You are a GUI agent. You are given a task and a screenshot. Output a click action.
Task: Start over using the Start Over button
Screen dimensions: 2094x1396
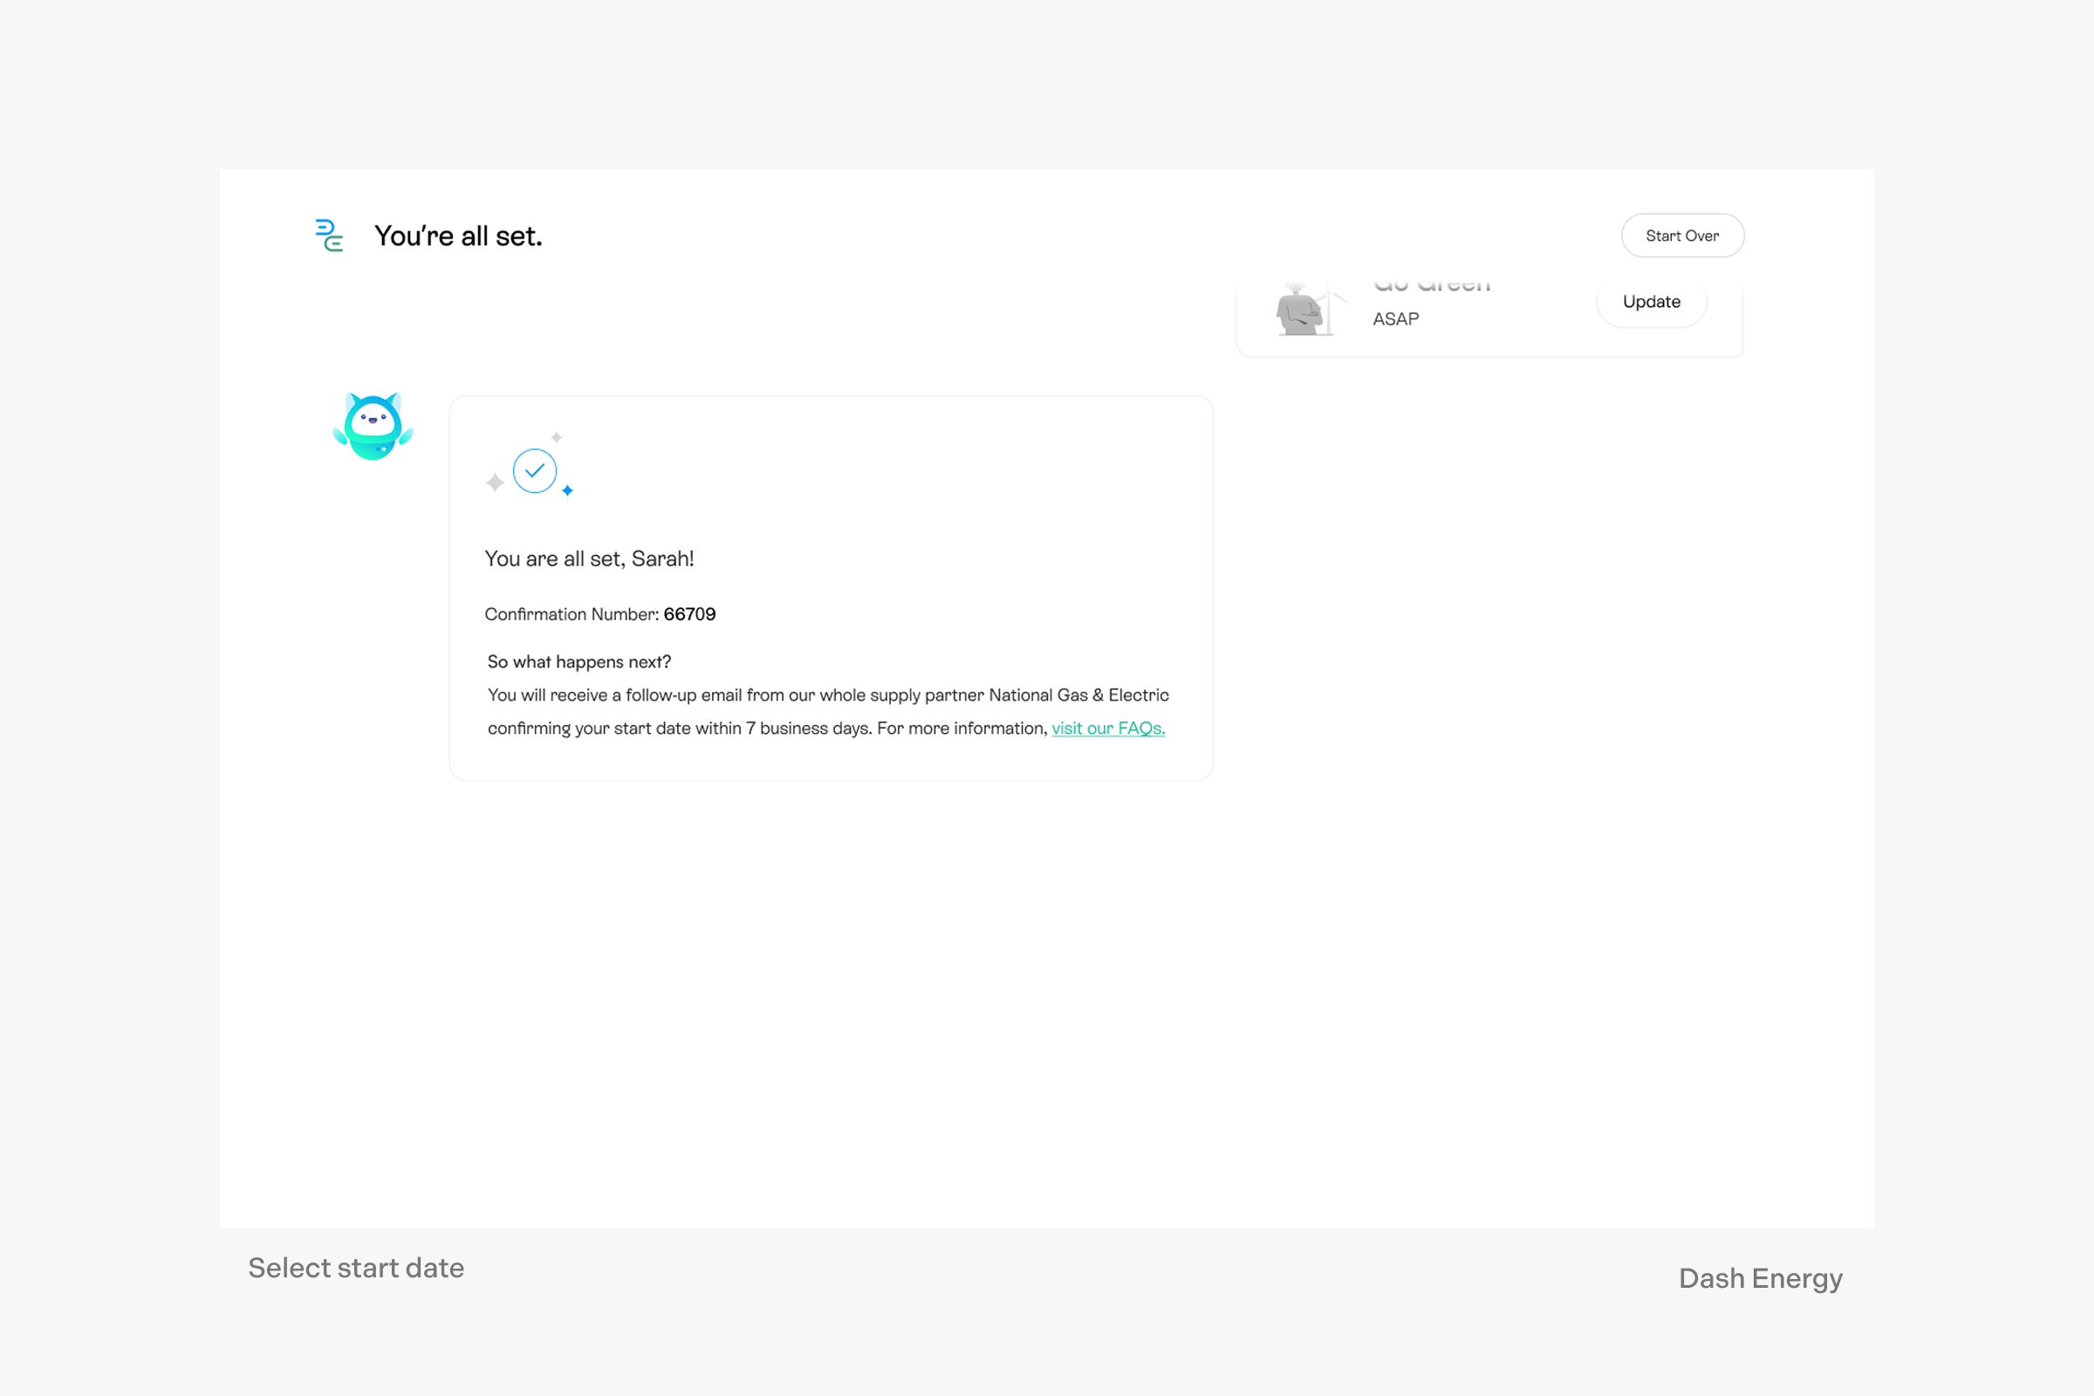(x=1683, y=236)
